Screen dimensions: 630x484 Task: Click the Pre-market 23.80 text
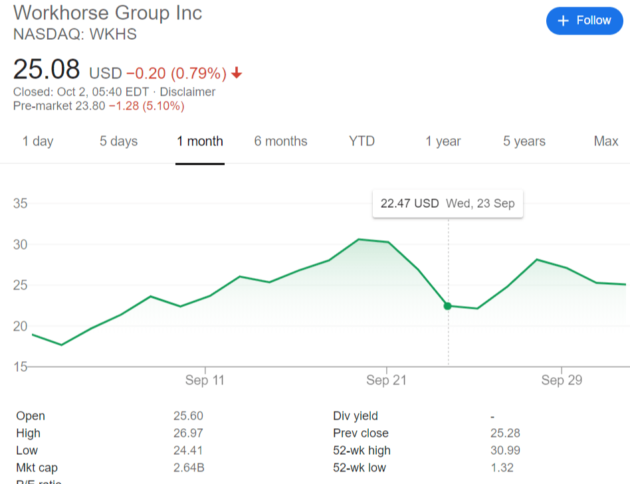pos(59,106)
